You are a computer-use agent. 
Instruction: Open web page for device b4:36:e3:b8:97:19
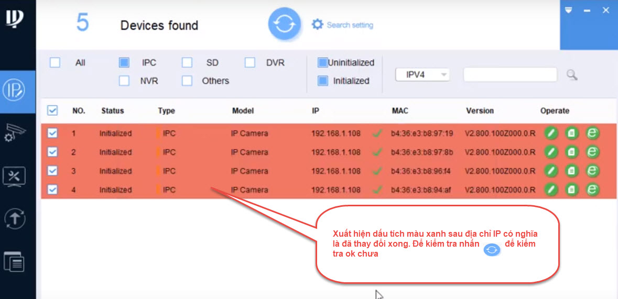pos(592,133)
